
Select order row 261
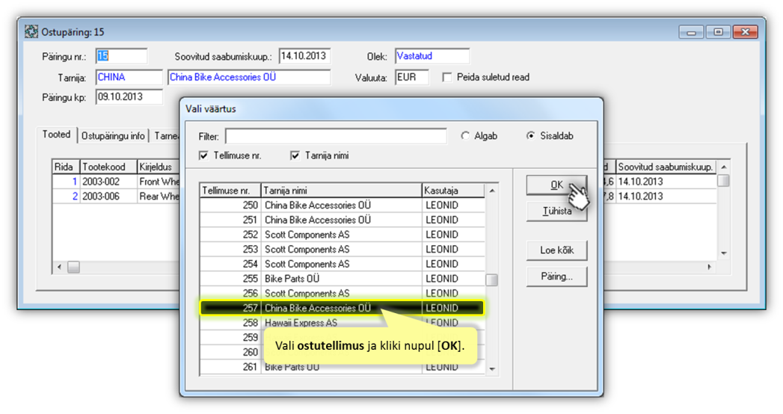342,367
